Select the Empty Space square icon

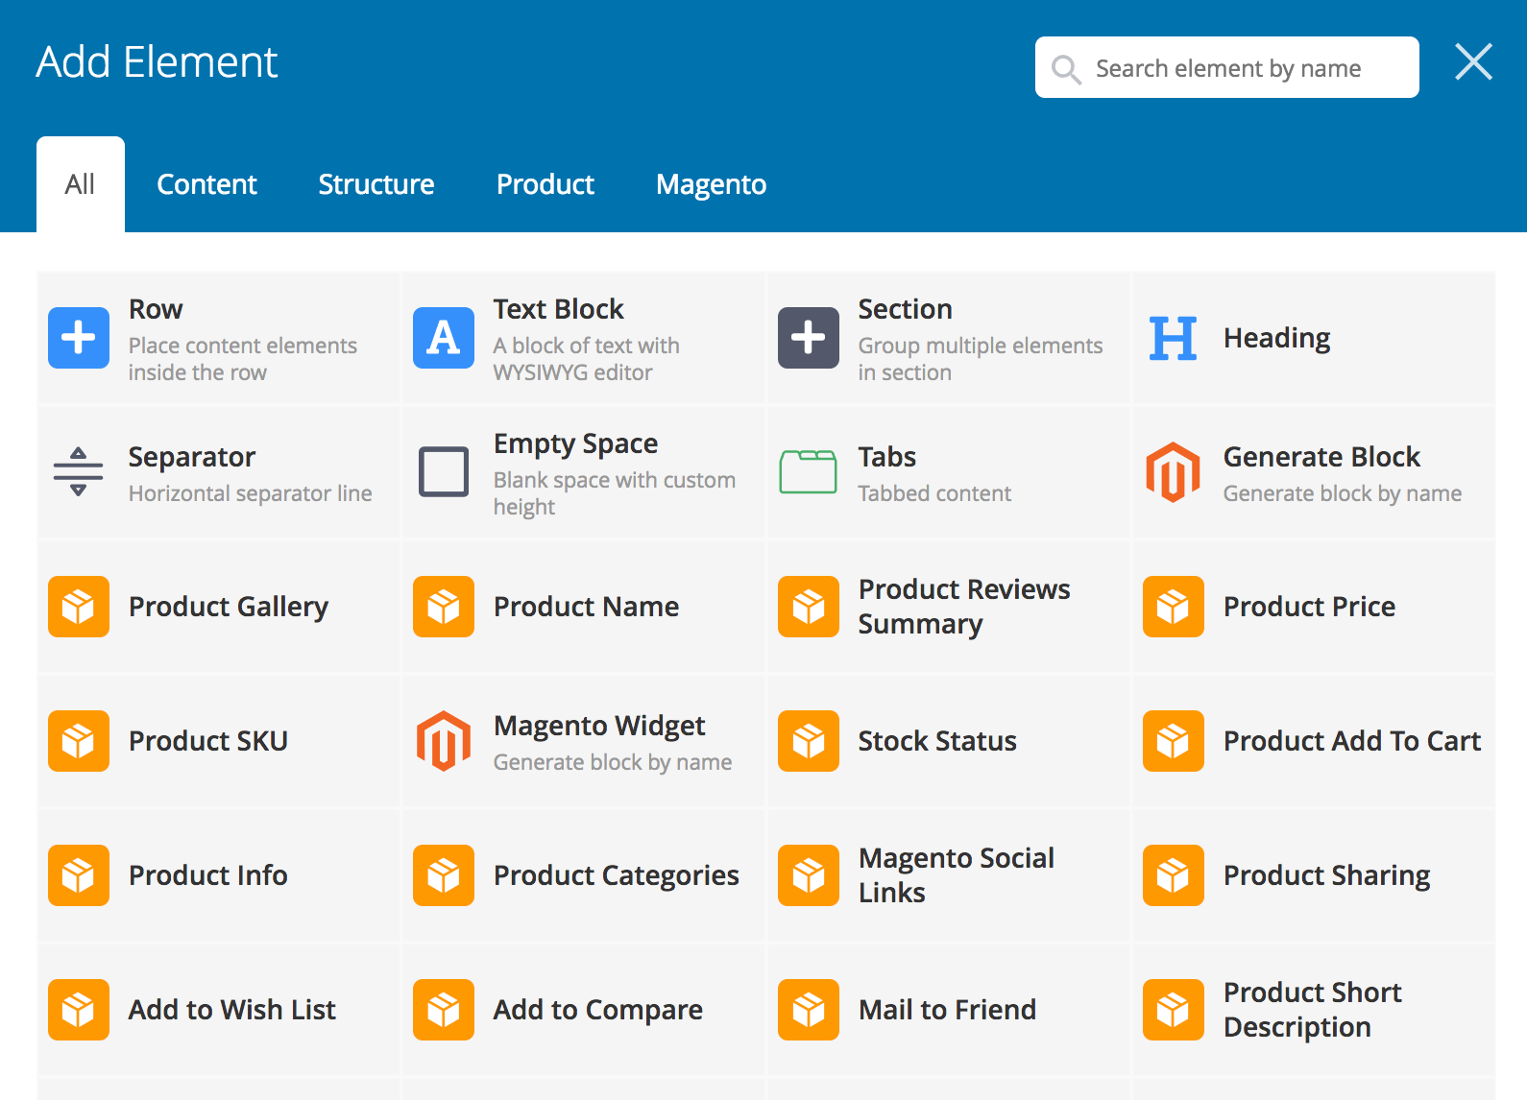(444, 472)
